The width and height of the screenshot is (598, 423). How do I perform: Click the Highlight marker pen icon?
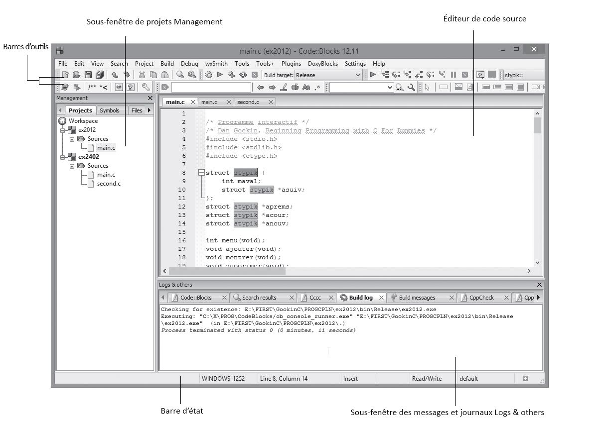tap(284, 88)
